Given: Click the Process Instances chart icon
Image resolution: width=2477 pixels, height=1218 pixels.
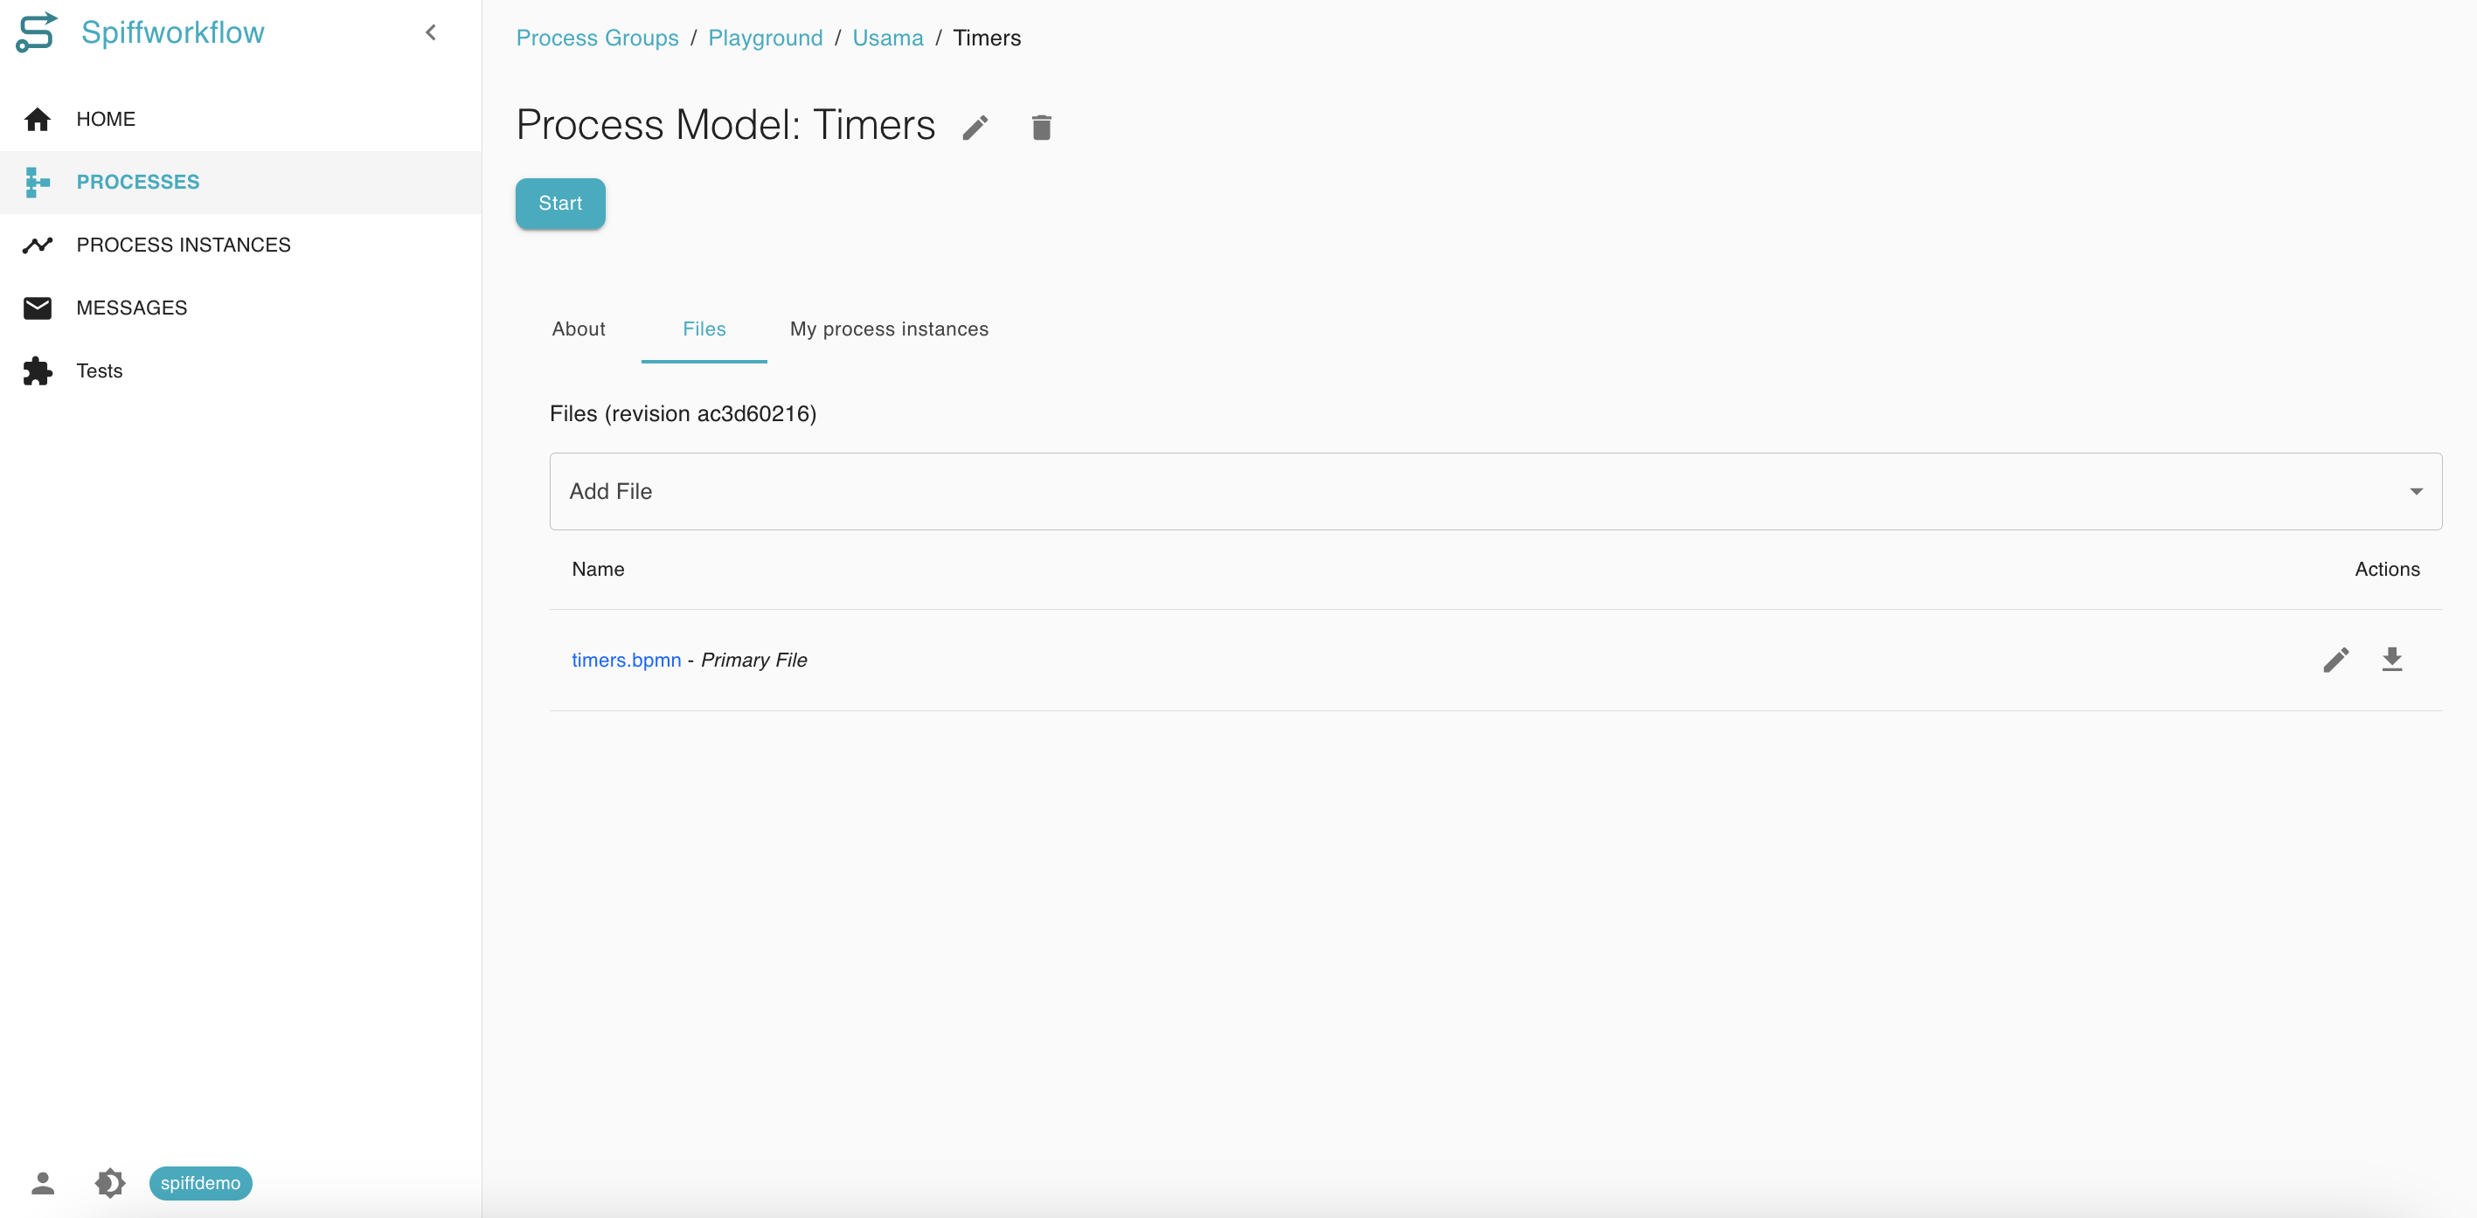Looking at the screenshot, I should pos(38,246).
